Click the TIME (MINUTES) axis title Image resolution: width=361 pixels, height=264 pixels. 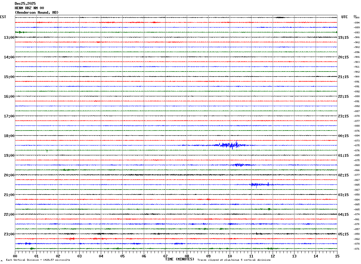coord(180,259)
